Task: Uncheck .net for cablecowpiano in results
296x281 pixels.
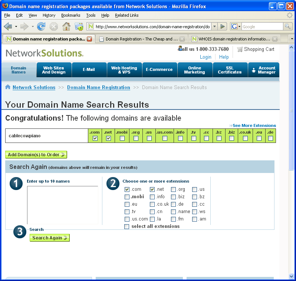Action: tap(108, 138)
